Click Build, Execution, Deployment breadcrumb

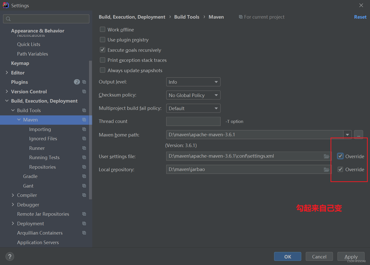point(132,17)
